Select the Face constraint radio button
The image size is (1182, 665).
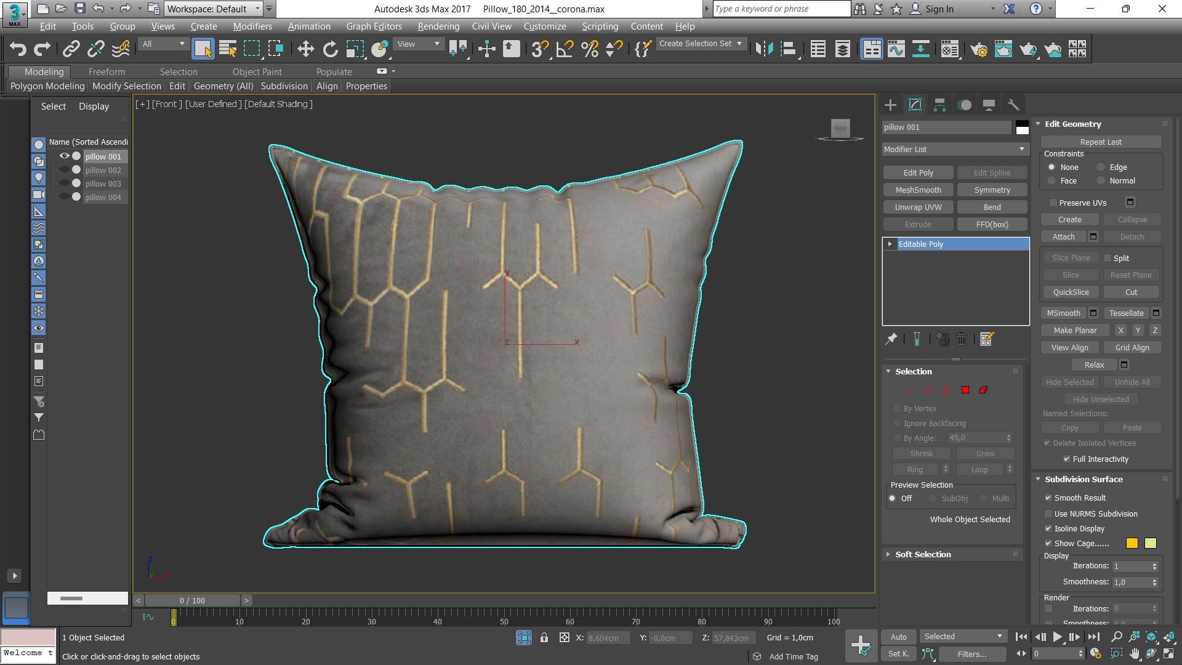(x=1051, y=181)
